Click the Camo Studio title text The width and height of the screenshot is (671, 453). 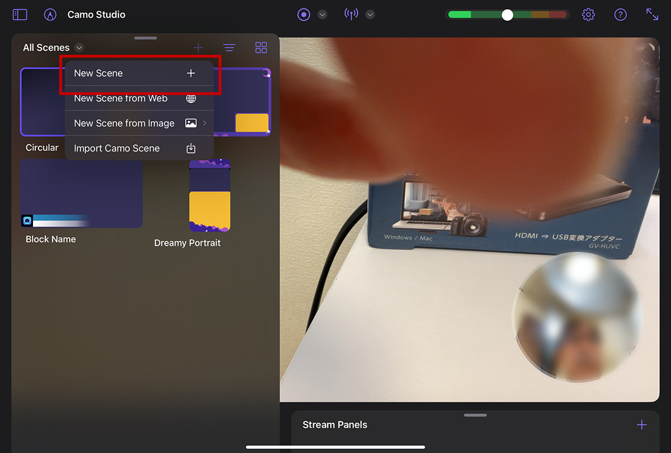pyautogui.click(x=96, y=15)
